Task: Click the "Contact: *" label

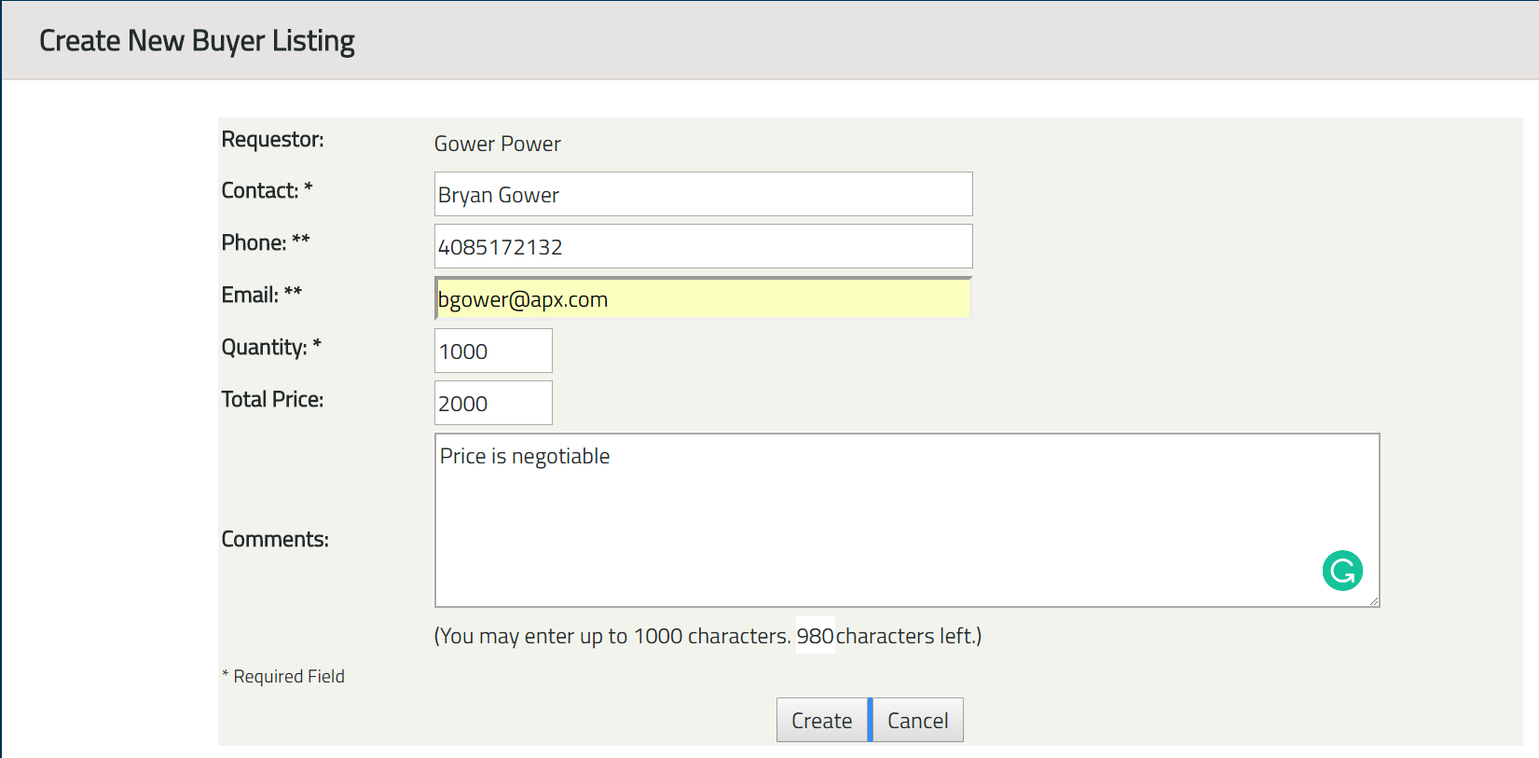Action: coord(267,190)
